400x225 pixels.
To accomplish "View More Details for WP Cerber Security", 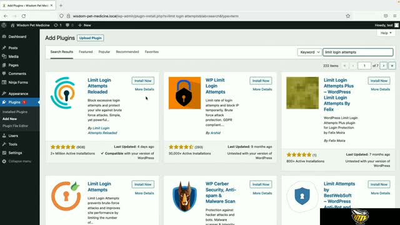I will (262, 193).
